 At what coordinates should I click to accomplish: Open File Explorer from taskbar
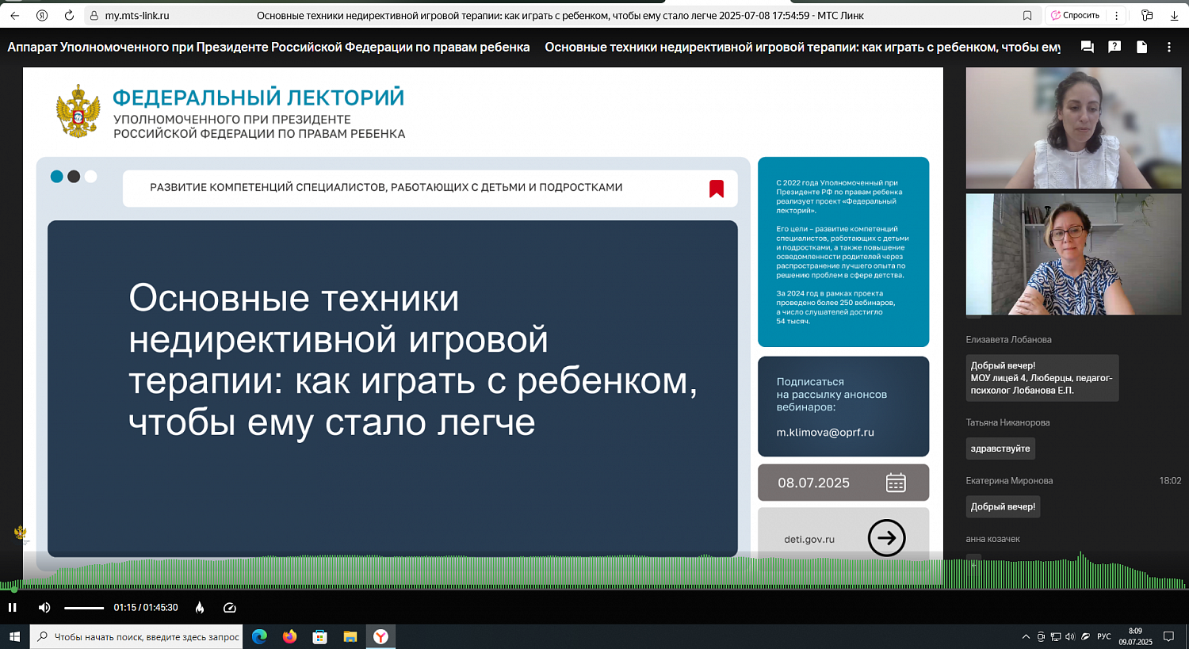pyautogui.click(x=350, y=636)
